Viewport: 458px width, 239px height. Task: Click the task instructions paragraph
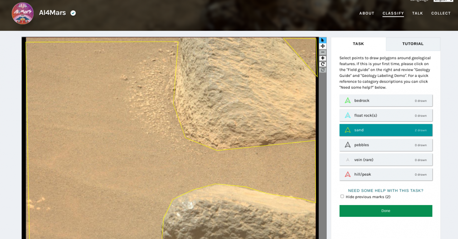point(385,73)
